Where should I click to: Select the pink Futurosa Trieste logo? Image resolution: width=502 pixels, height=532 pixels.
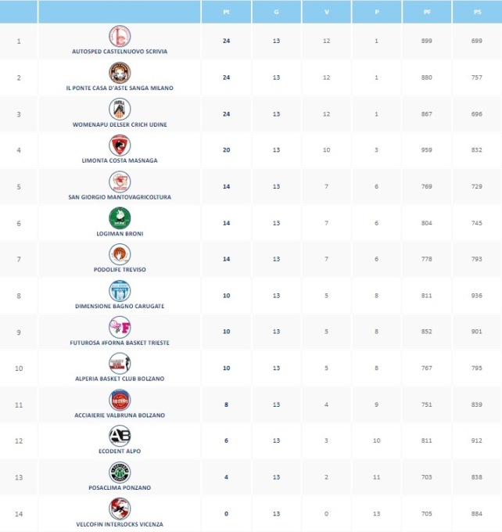coord(120,327)
